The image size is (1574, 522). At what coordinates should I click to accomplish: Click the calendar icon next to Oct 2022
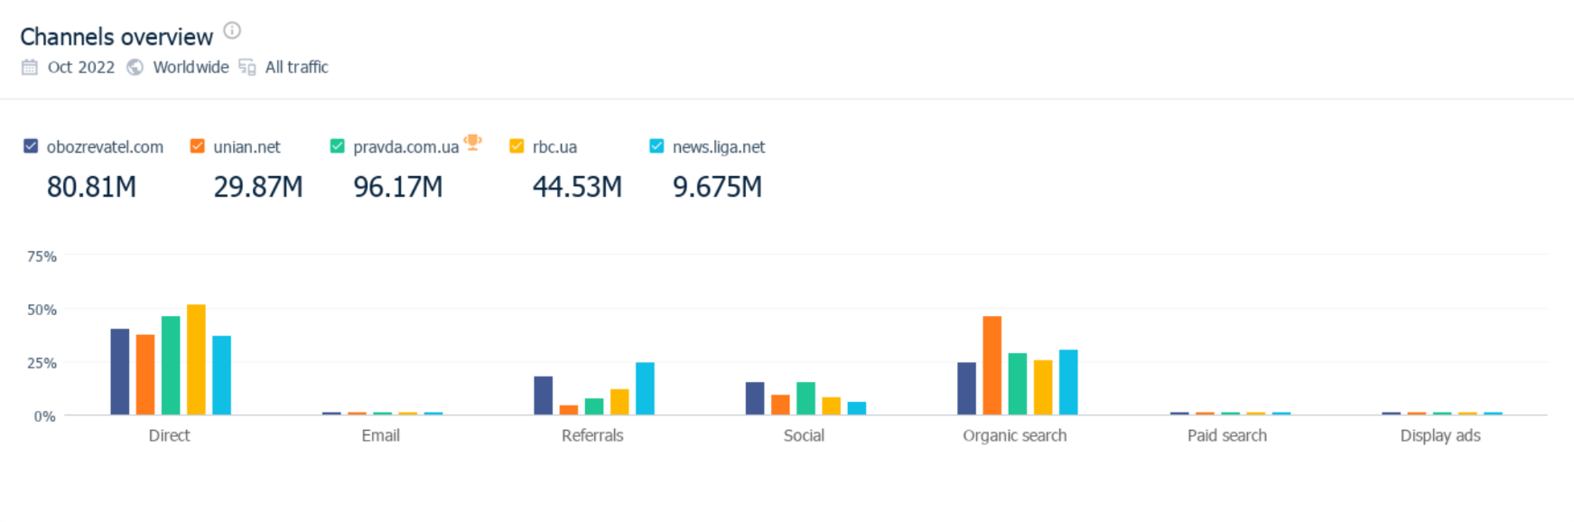[x=30, y=67]
